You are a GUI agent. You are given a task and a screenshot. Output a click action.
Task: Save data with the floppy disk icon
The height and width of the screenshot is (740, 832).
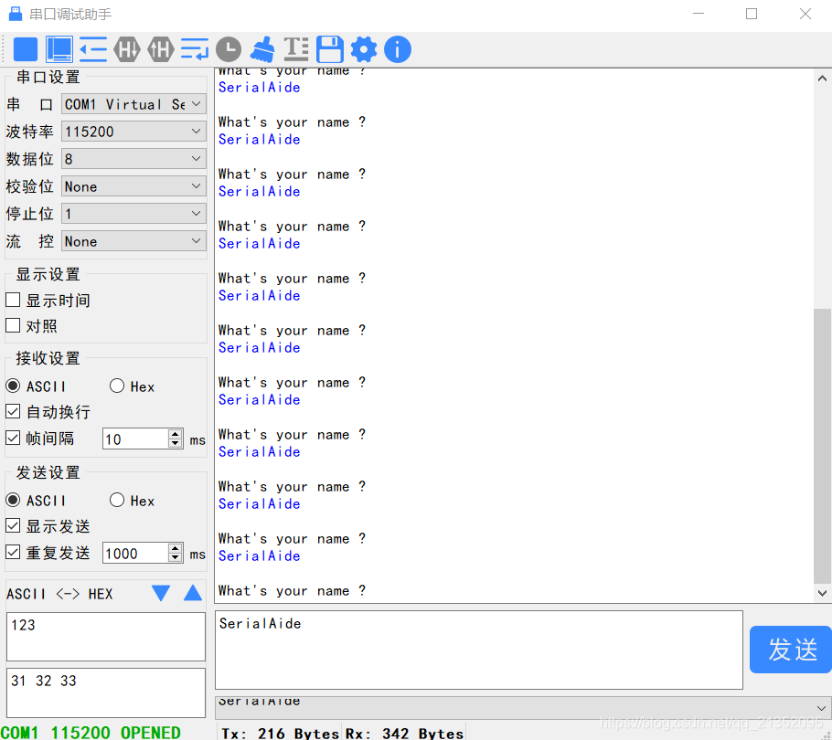(x=329, y=50)
